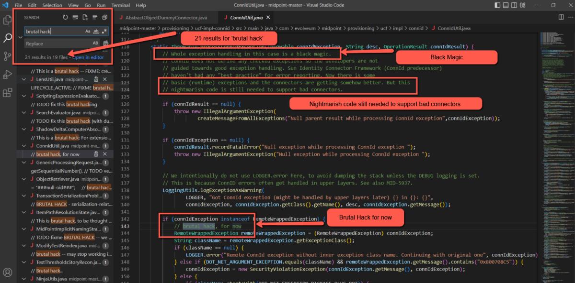Clear the search results

pos(75,18)
